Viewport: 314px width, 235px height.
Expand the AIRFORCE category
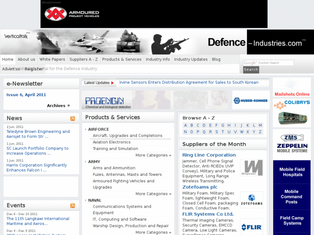98,129
